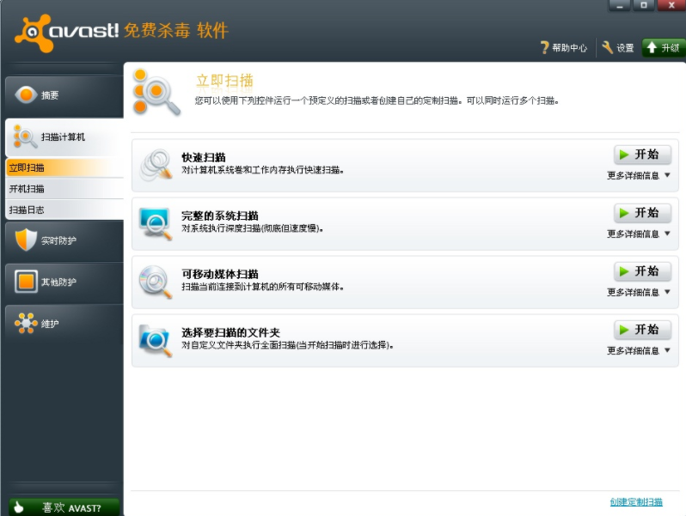Expand 更多详细信息 for full system scan
Screen dimensions: 686x516
click(x=638, y=234)
